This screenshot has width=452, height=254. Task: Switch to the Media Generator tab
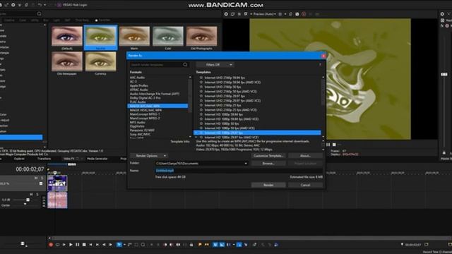pyautogui.click(x=97, y=159)
